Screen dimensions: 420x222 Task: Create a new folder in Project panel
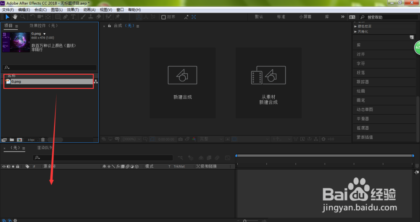12,140
